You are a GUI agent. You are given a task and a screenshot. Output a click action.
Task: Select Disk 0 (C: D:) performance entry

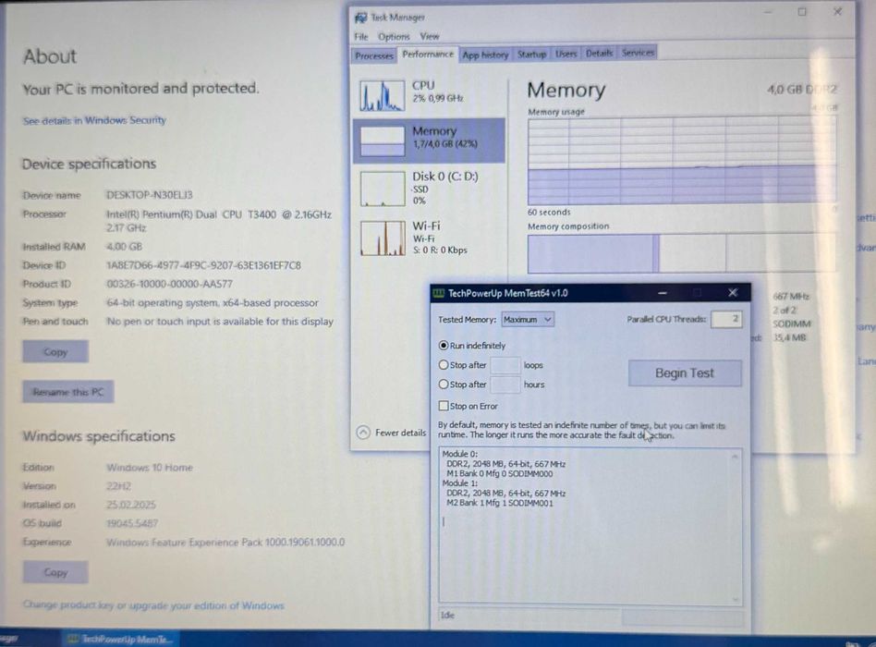pyautogui.click(x=429, y=188)
